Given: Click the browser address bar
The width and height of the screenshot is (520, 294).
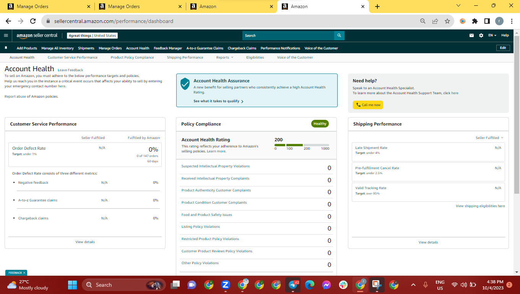Looking at the screenshot, I should 229,21.
